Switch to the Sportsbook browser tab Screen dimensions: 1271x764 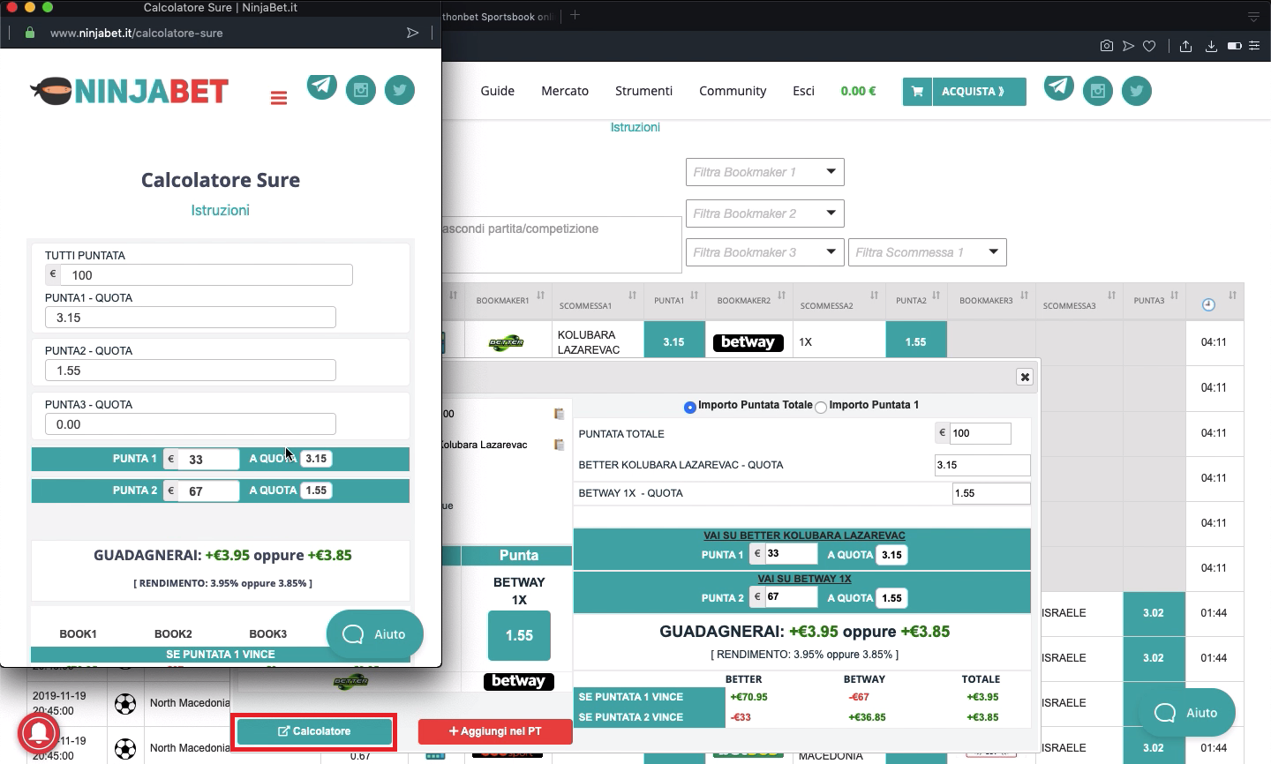point(499,16)
